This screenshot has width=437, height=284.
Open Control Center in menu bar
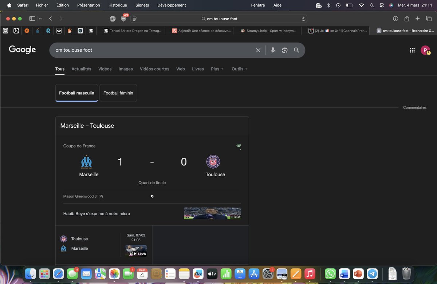382,5
